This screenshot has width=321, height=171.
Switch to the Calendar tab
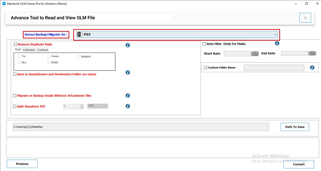click(29, 50)
